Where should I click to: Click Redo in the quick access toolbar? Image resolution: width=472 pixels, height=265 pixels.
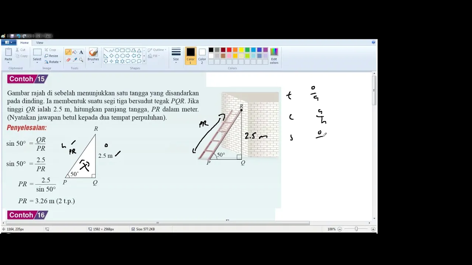(24, 36)
